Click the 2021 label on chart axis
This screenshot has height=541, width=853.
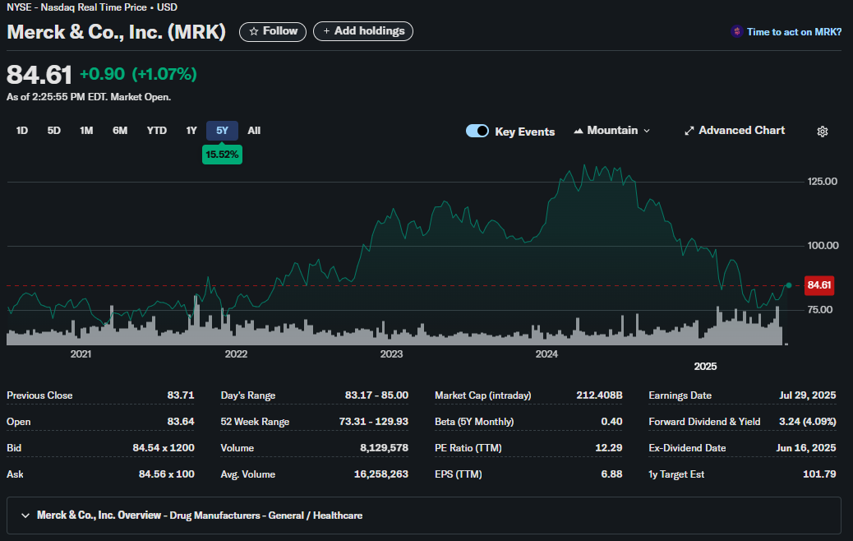tap(81, 354)
